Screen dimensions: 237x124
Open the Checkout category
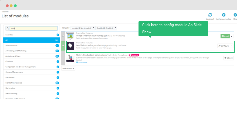32,61
